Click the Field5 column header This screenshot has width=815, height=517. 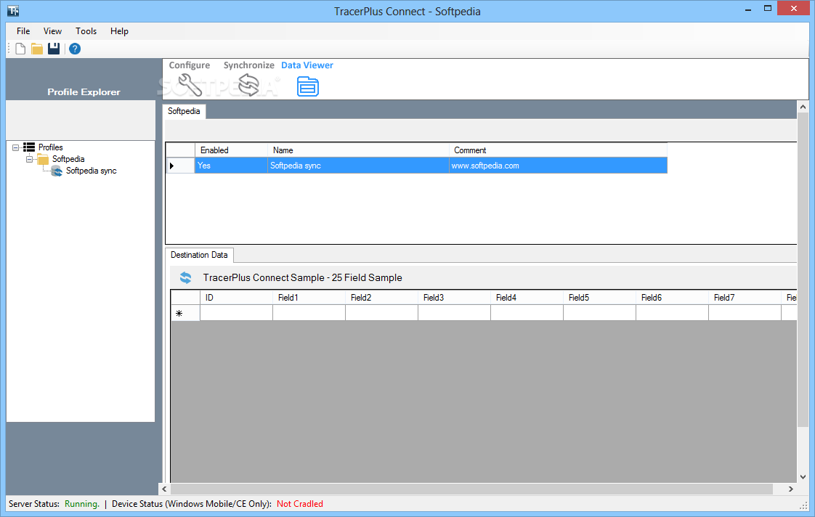tap(599, 298)
